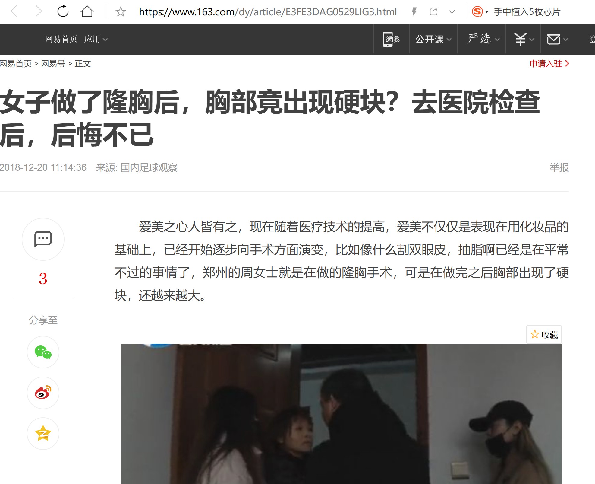Open comments via speech bubble icon
The image size is (595, 484).
point(43,239)
